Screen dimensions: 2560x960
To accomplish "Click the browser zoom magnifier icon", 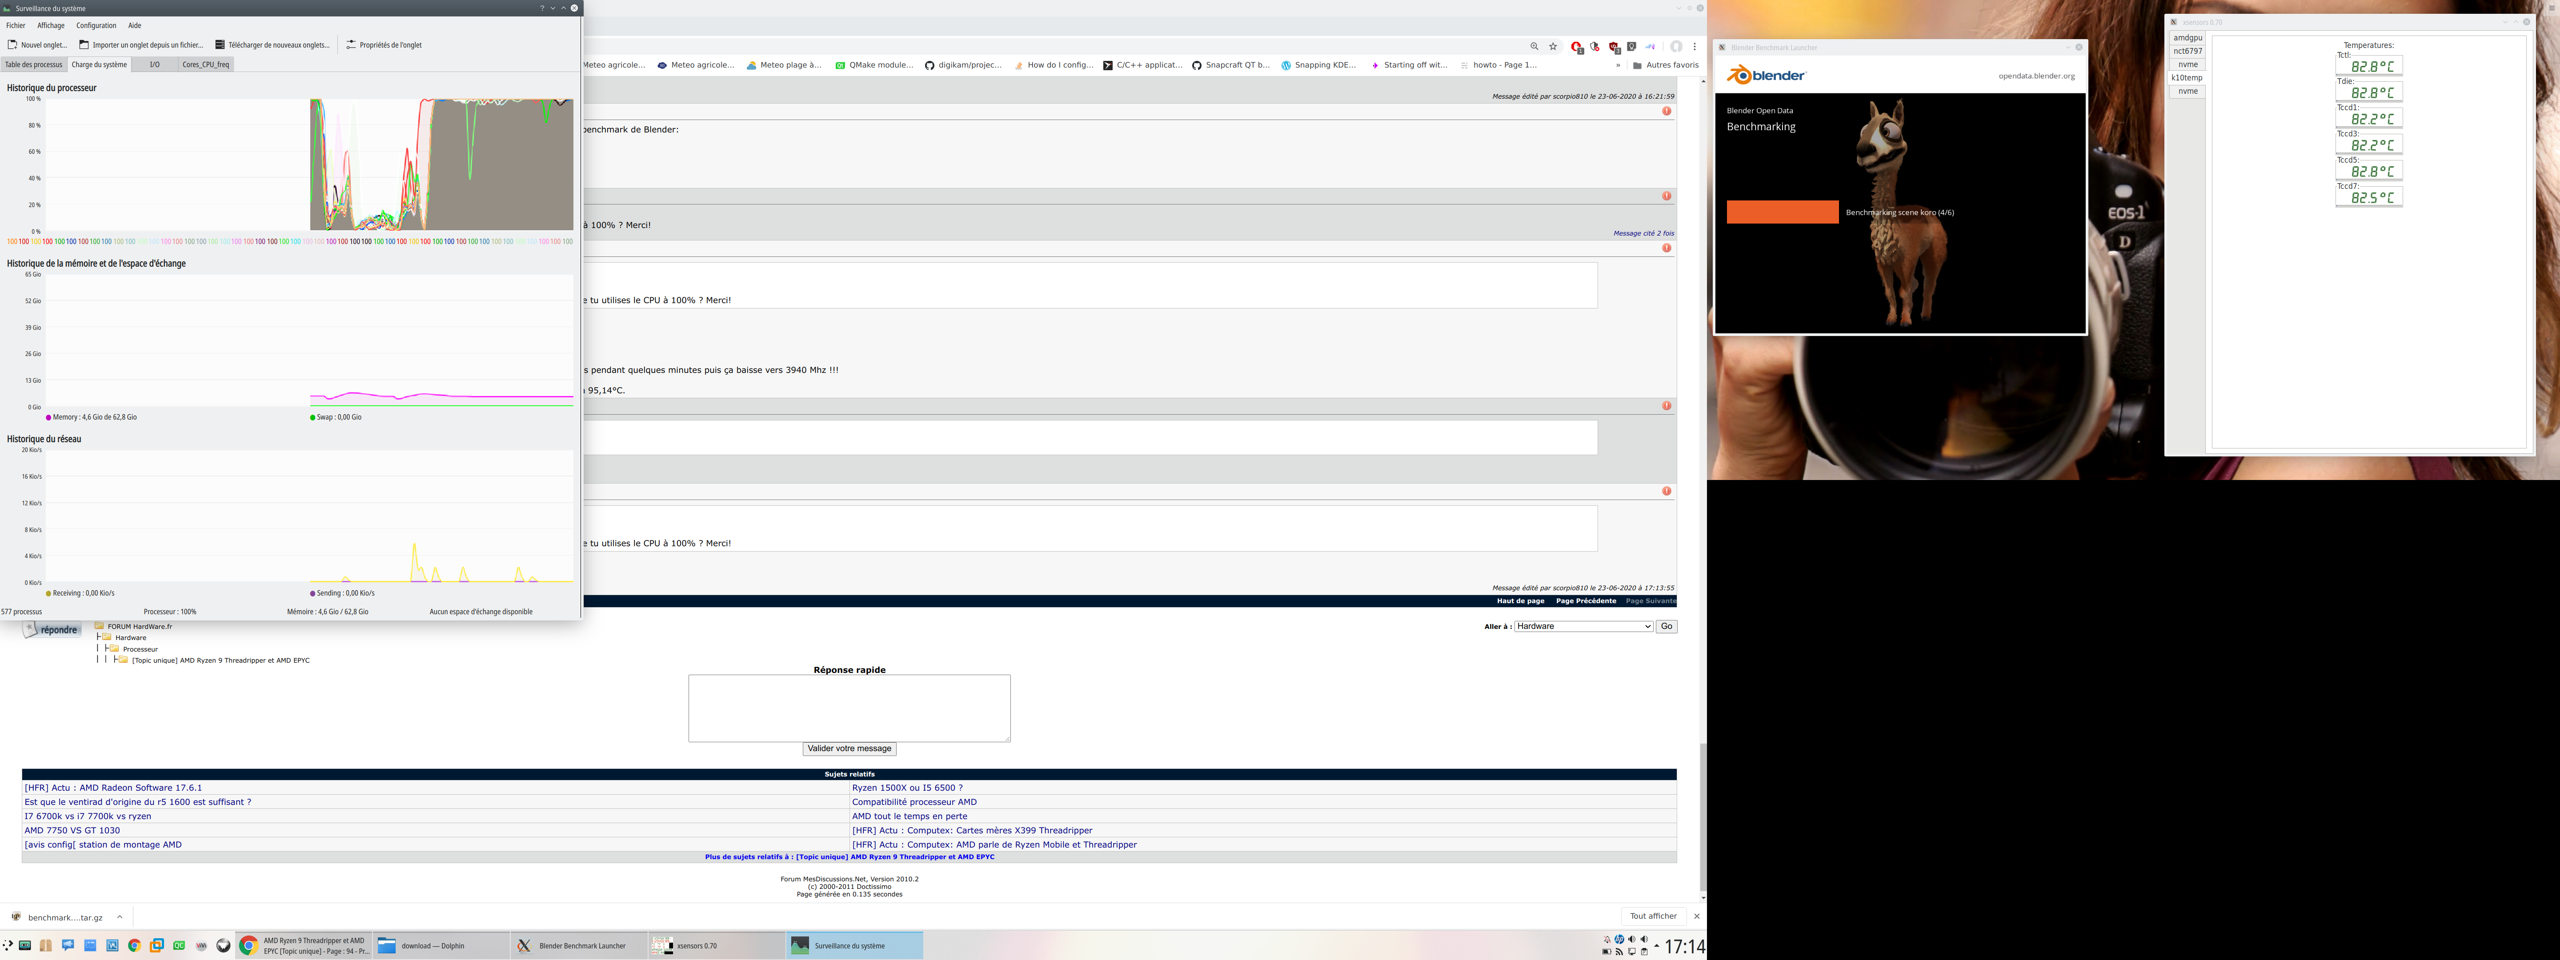I will click(x=1534, y=47).
